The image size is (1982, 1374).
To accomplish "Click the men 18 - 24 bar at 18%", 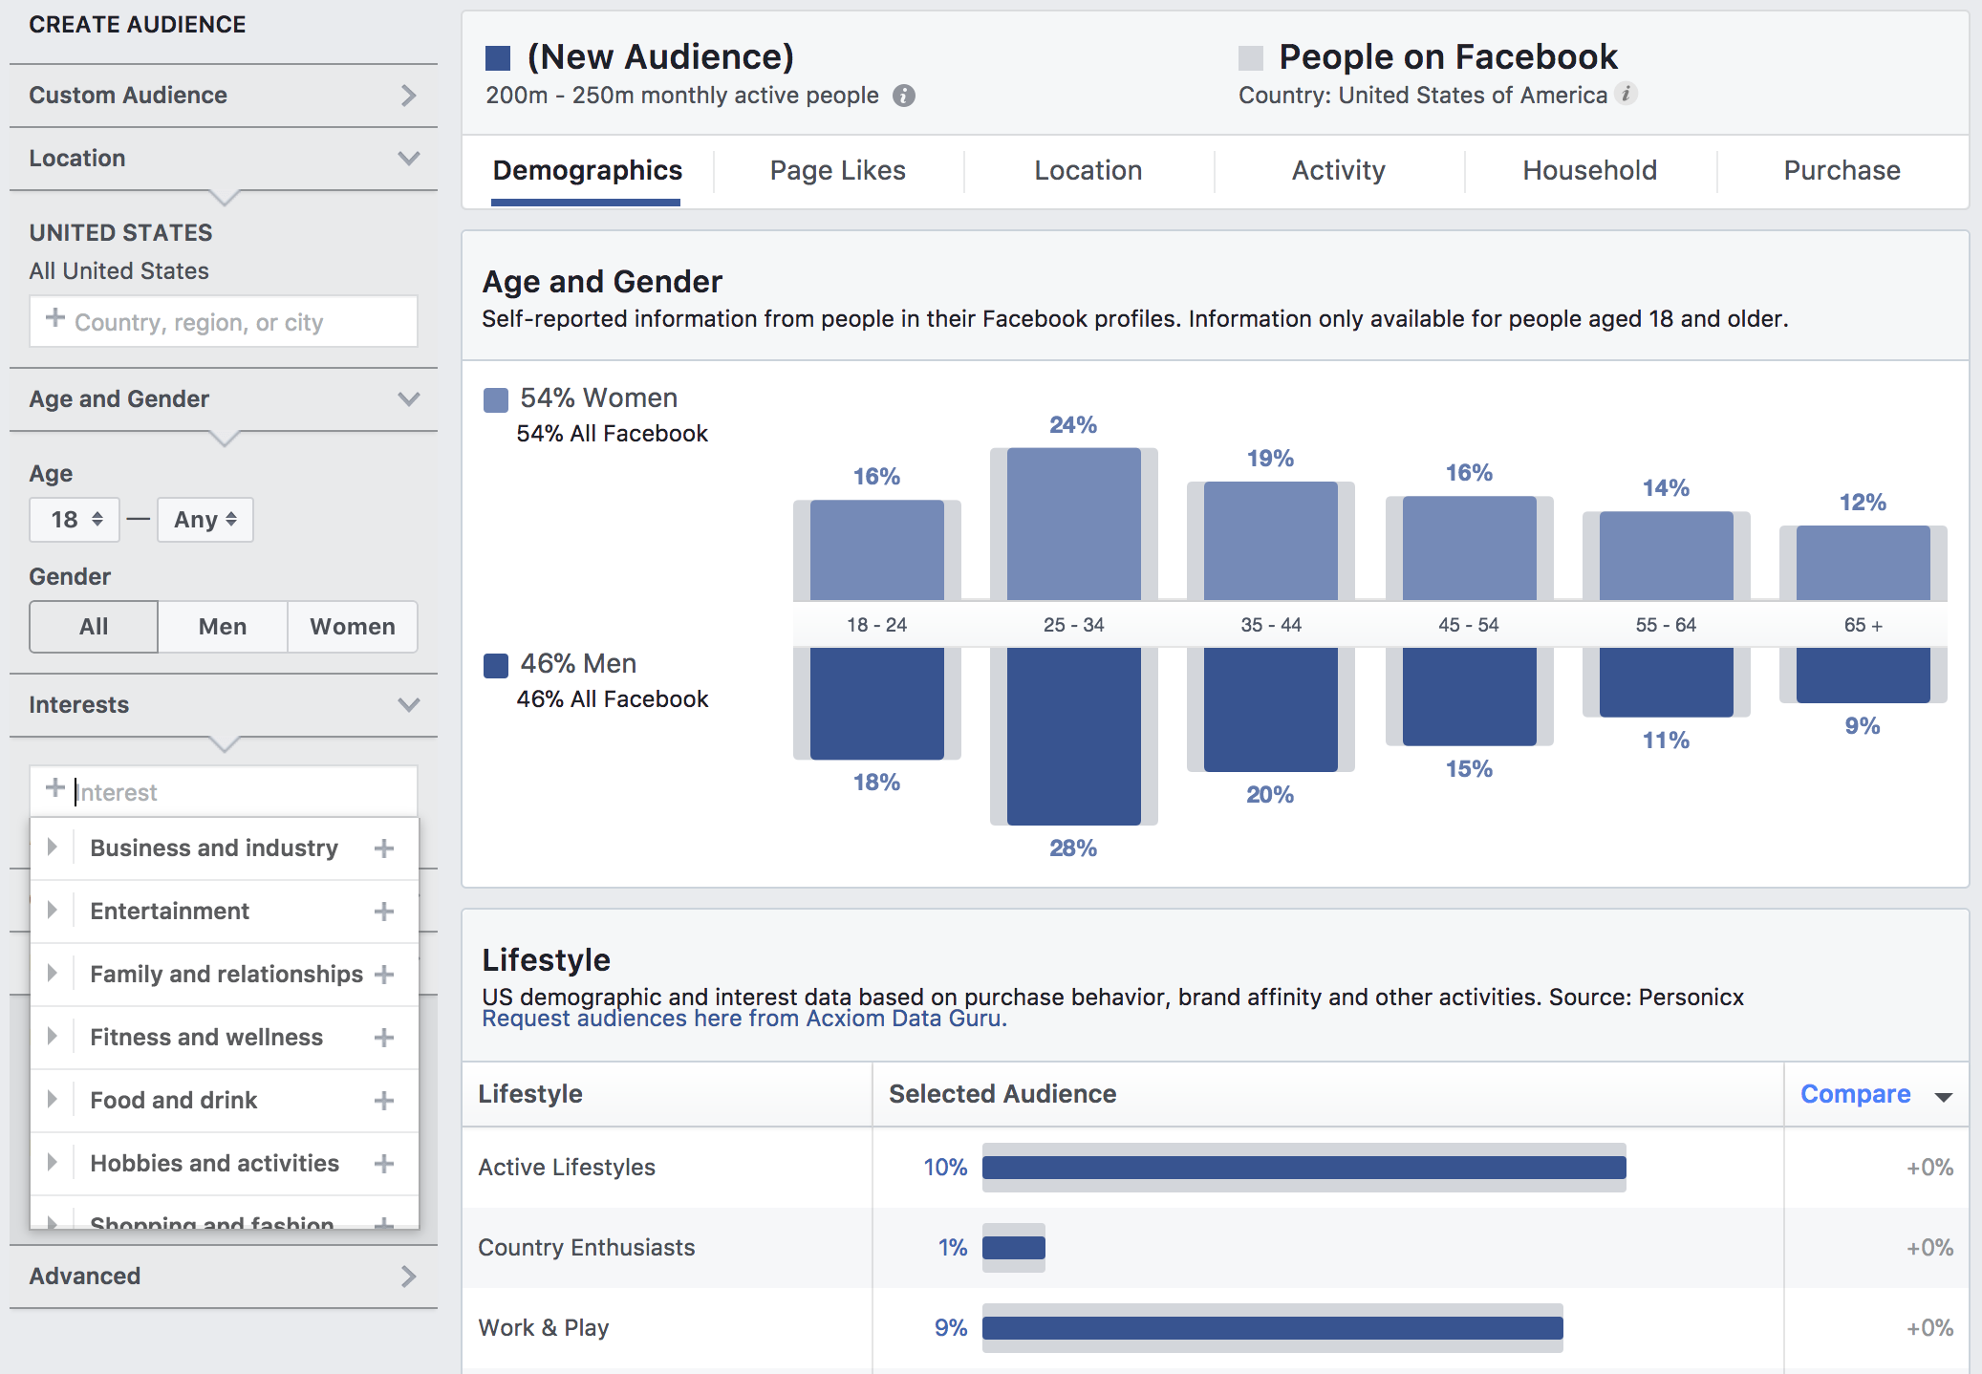I will [x=877, y=703].
